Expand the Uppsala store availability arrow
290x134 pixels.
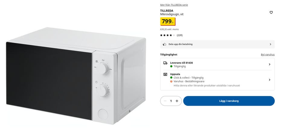(x=269, y=80)
